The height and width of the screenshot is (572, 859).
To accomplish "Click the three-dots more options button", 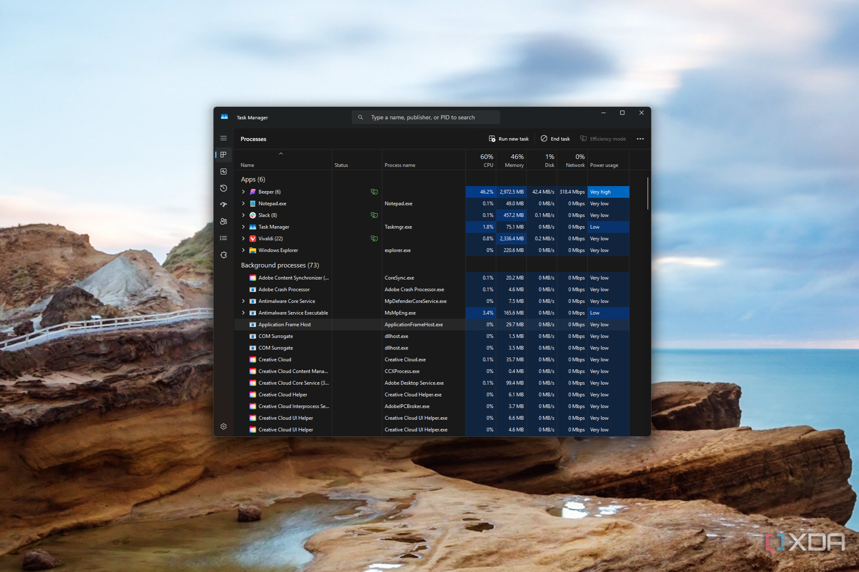I will [640, 139].
